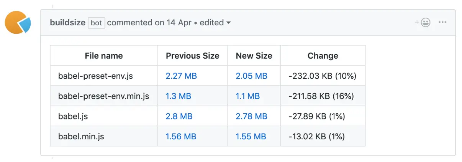Open the 2.05 MB new size link
462x162 pixels.
(251, 76)
